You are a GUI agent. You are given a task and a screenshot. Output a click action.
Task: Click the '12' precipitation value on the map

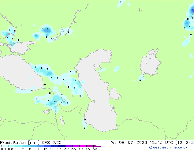[192, 10]
